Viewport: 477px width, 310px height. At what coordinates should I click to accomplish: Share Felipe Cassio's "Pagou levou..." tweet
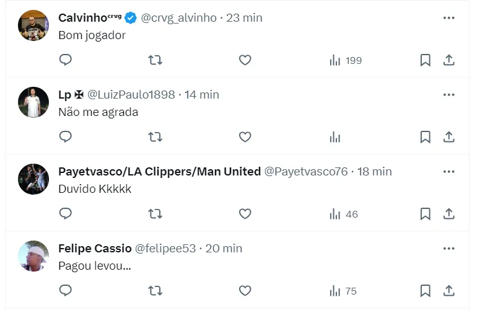[449, 291]
